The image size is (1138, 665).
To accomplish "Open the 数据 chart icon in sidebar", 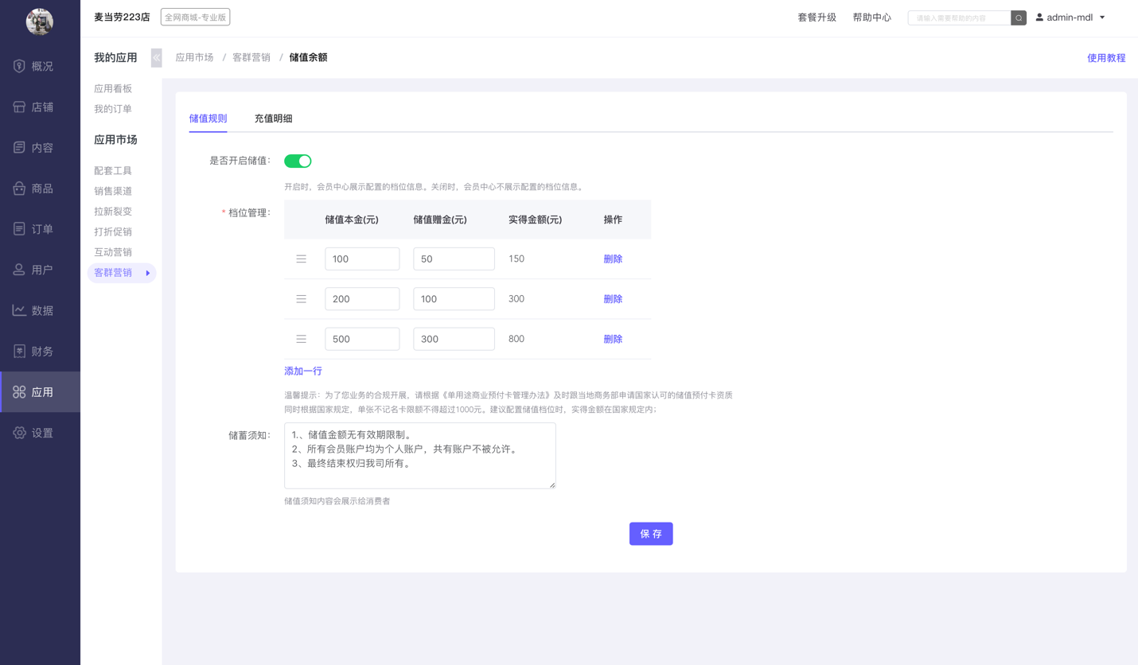I will pos(19,310).
